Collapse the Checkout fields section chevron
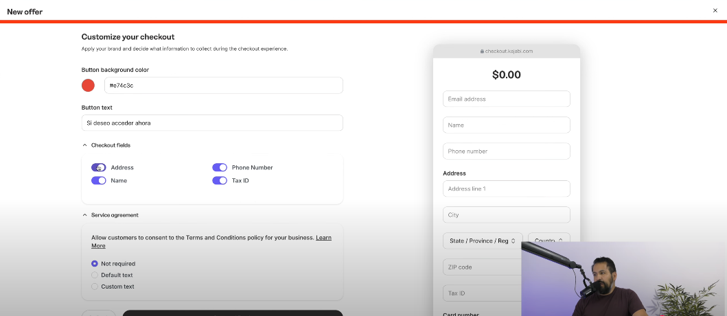727x316 pixels. click(85, 145)
